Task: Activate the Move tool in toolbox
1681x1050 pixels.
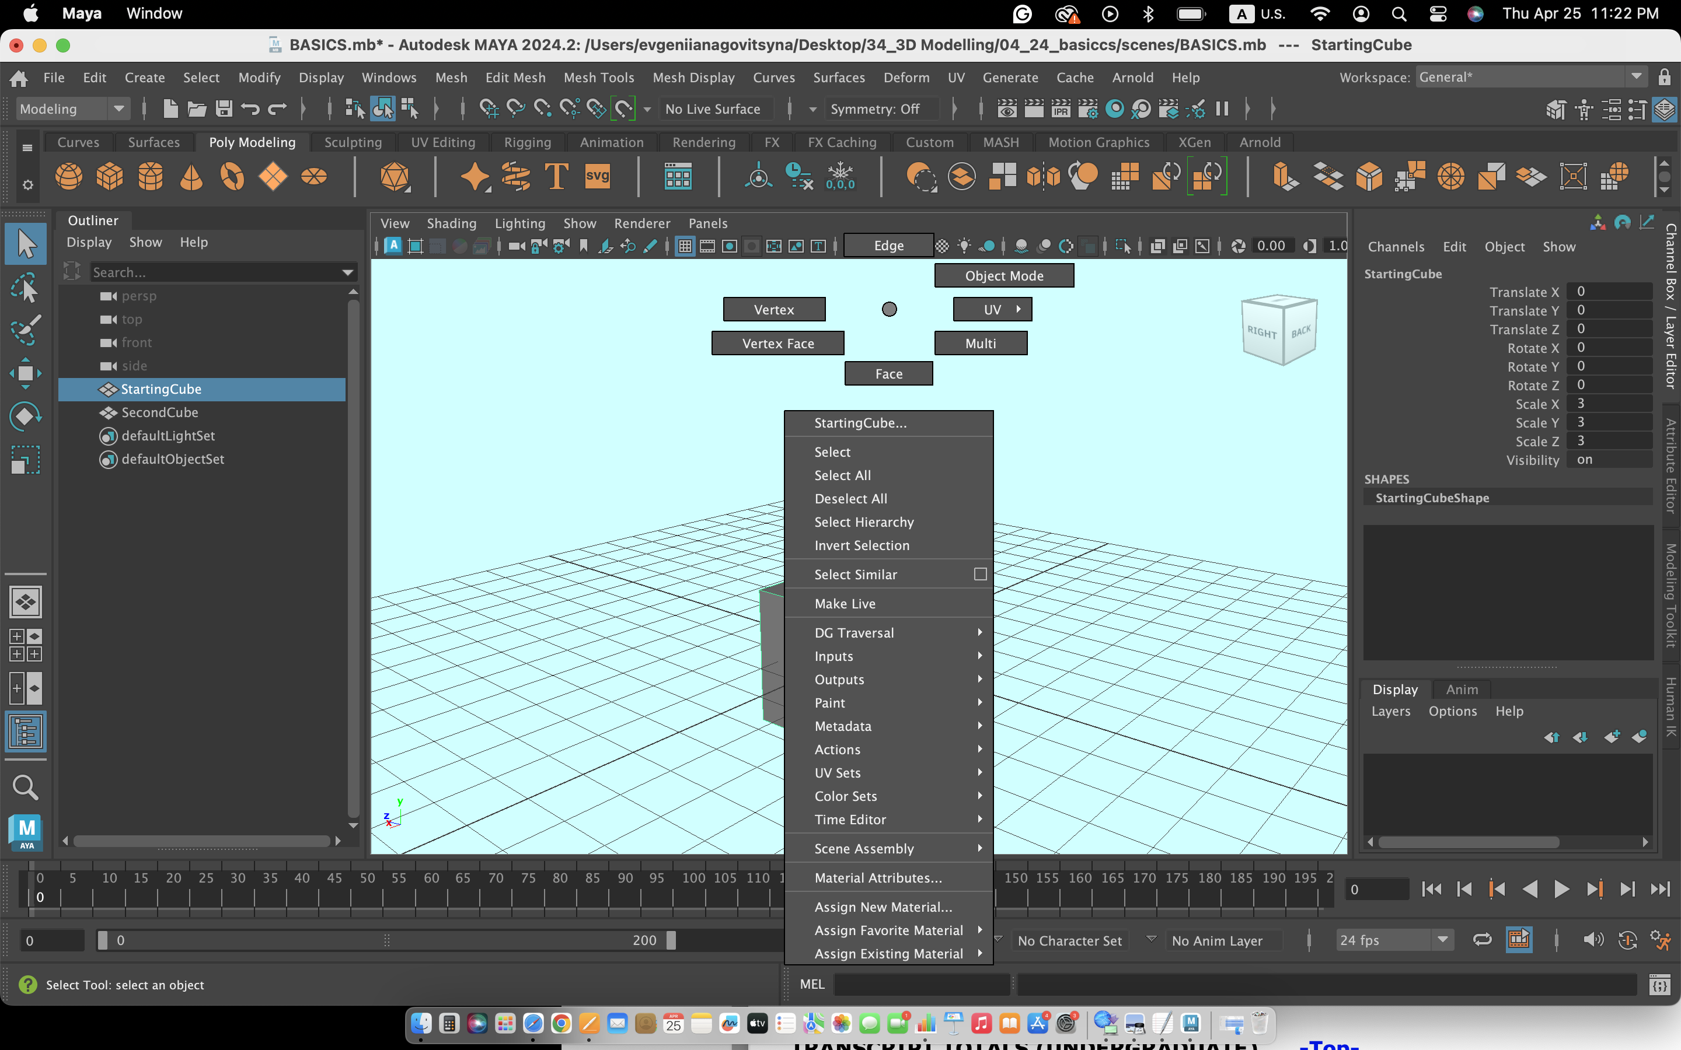Action: pyautogui.click(x=26, y=373)
